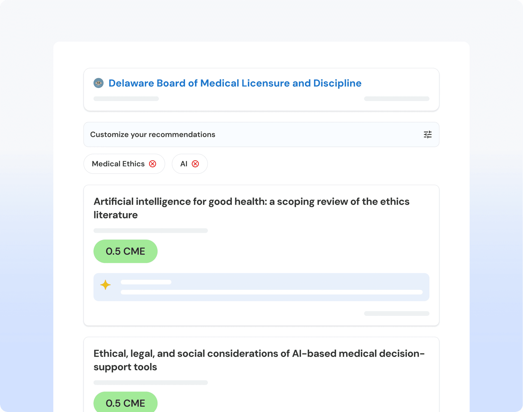The width and height of the screenshot is (523, 412).
Task: Click the placeholder bar under the decision-support tools title
Action: tap(151, 383)
